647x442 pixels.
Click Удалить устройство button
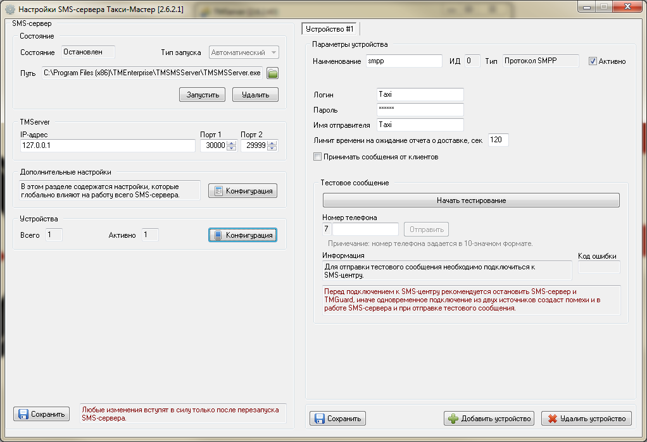click(586, 419)
